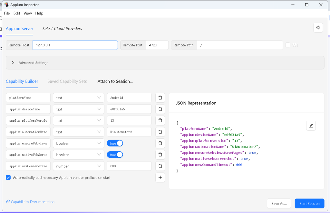The width and height of the screenshot is (330, 213).
Task: Add a new capability with plus button
Action: click(160, 177)
